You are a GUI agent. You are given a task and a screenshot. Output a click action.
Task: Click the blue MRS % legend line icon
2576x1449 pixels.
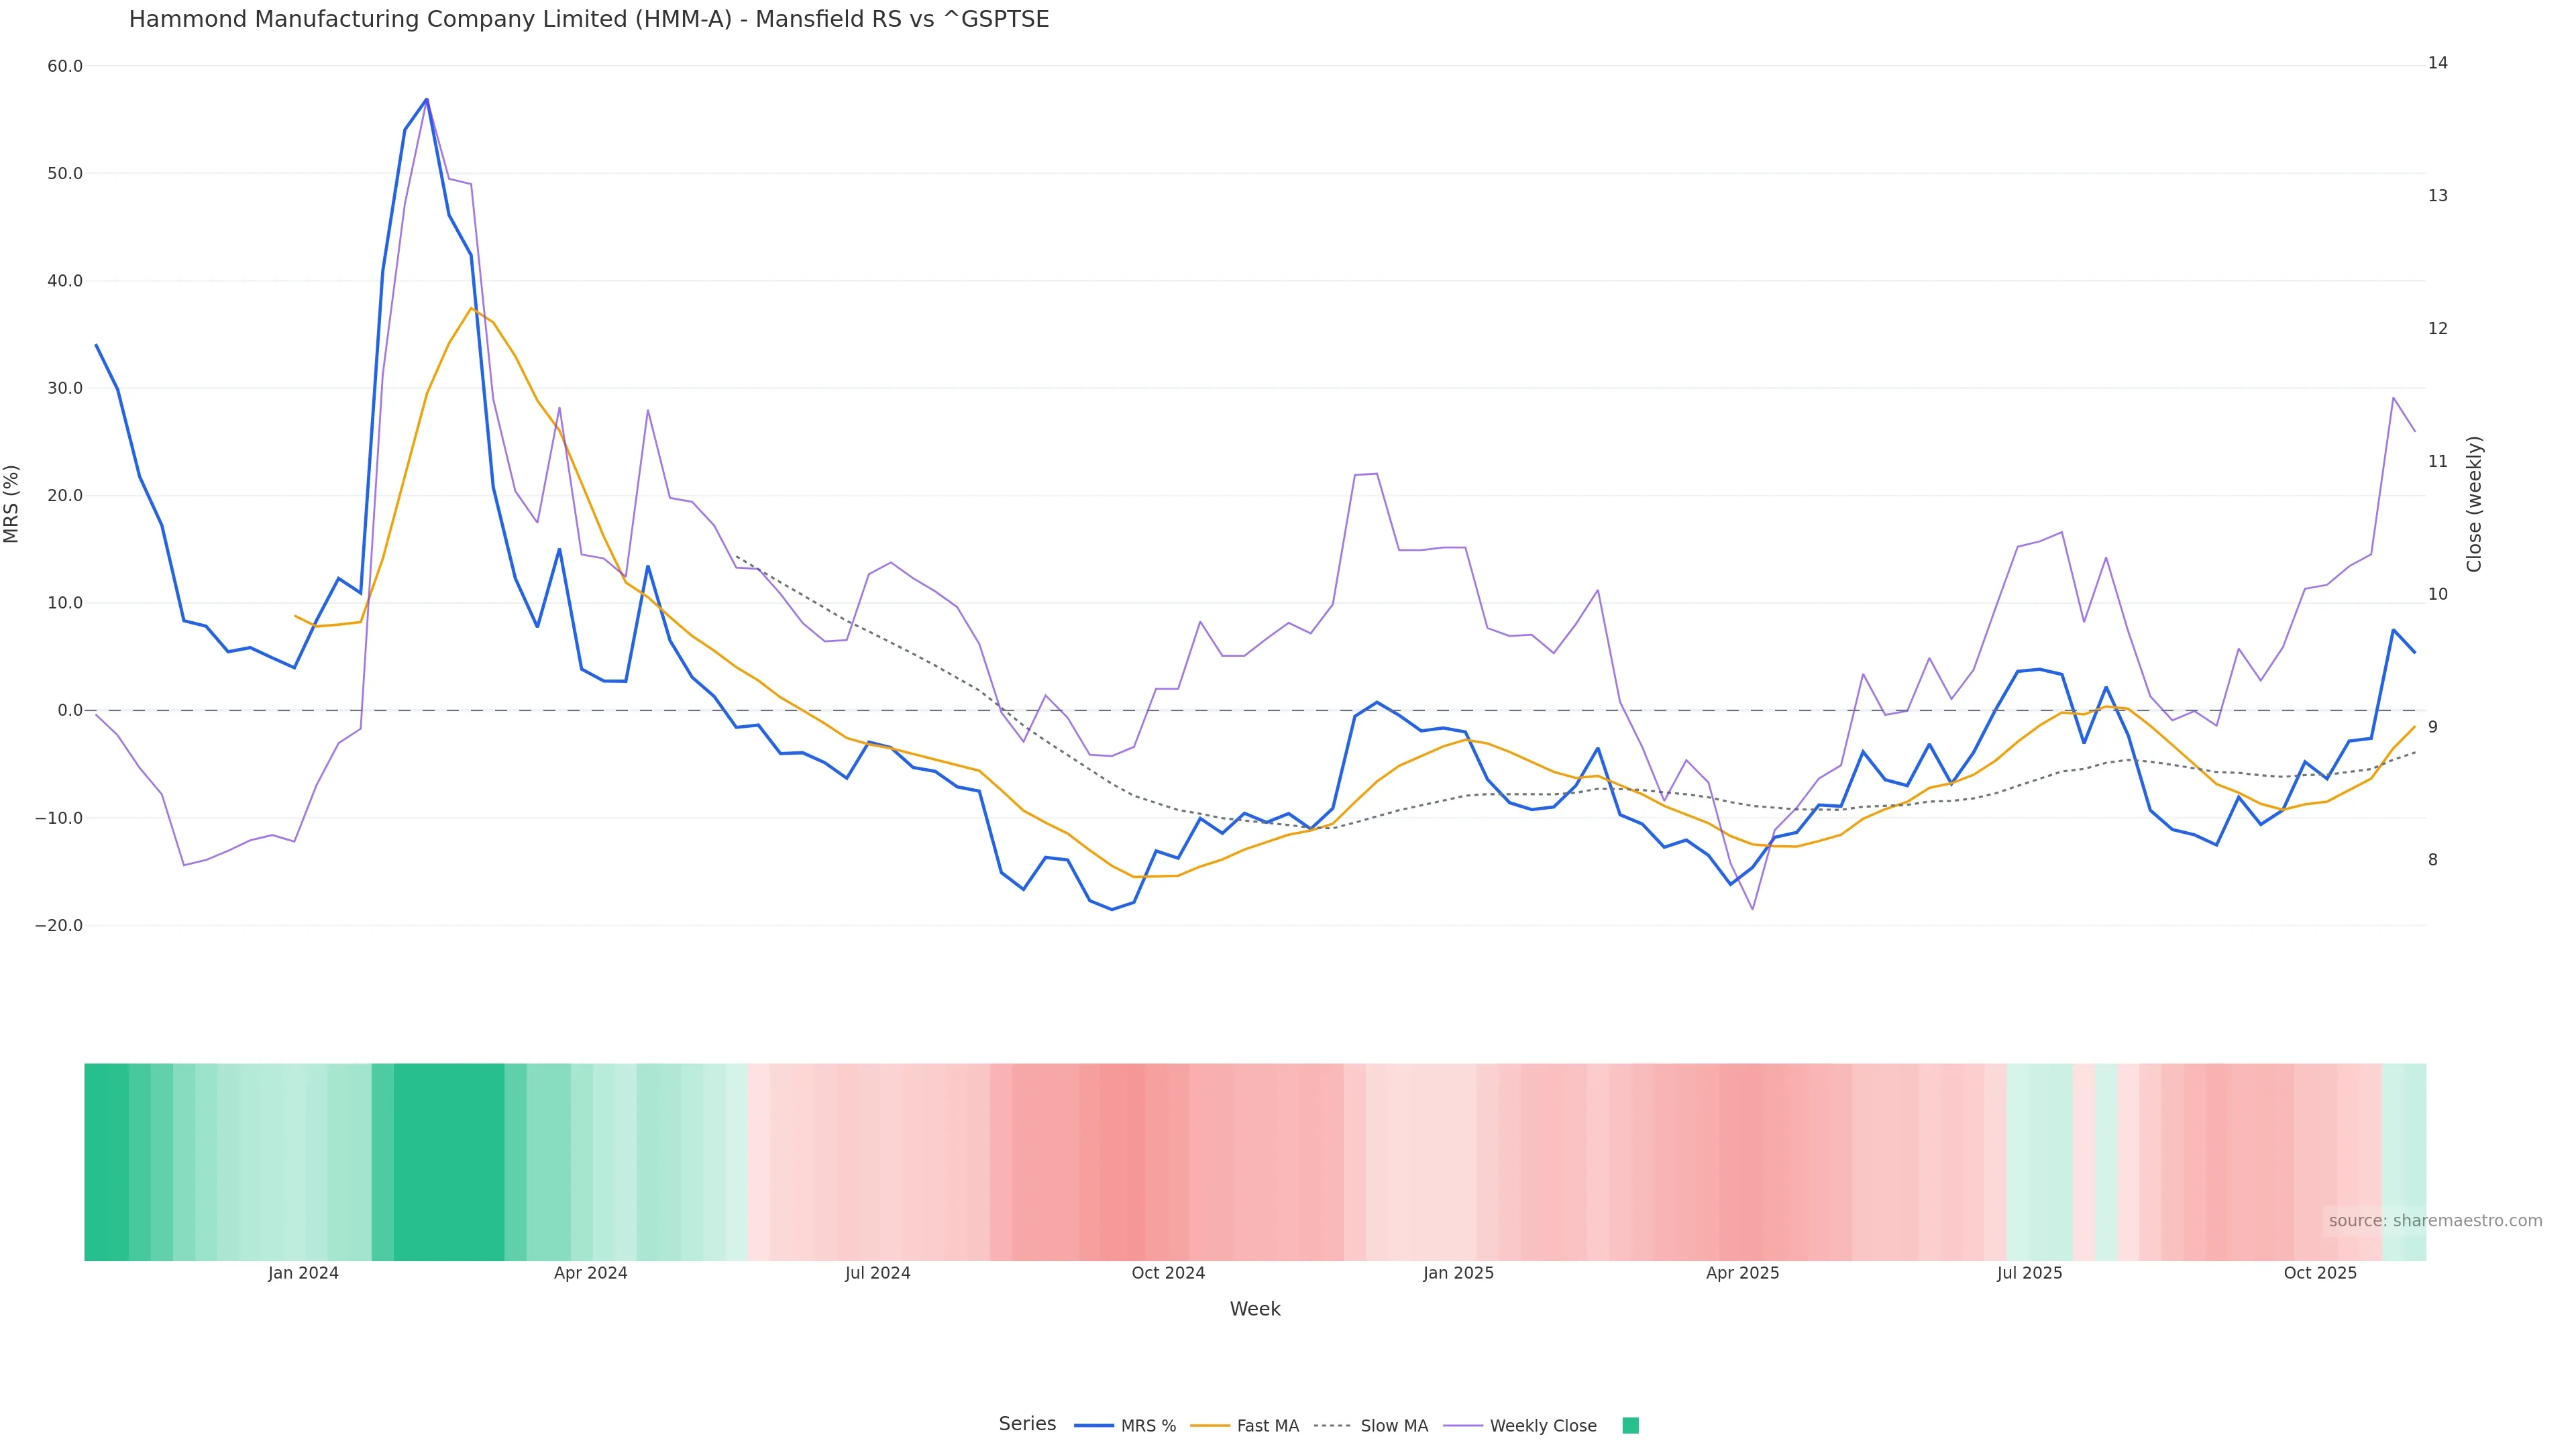point(1094,1426)
